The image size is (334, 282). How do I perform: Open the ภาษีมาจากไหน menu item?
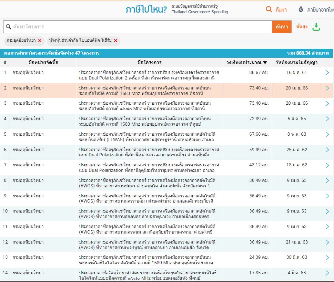click(320, 10)
